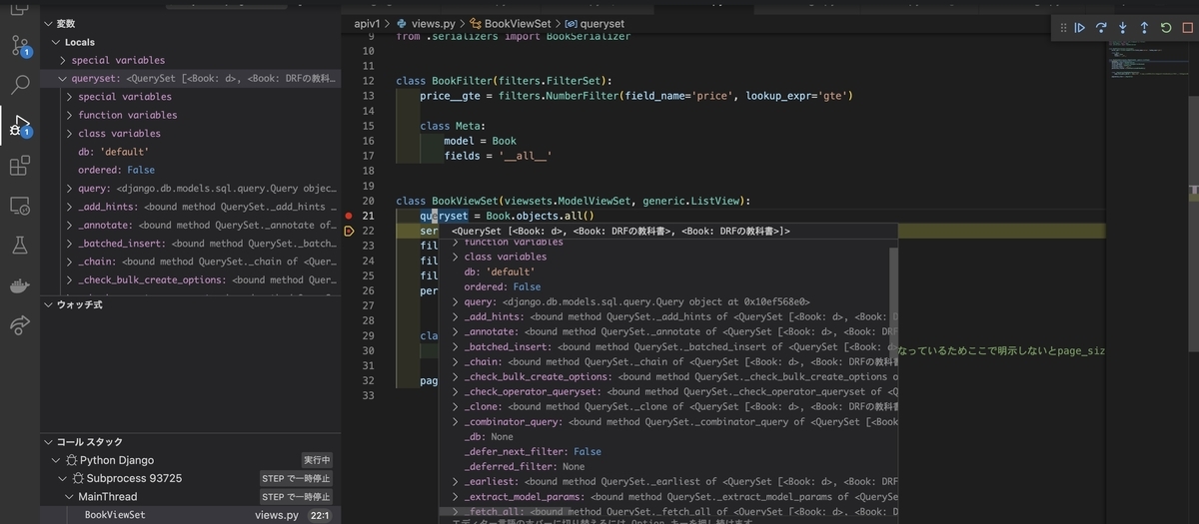Image resolution: width=1199 pixels, height=524 pixels.
Task: Open the Testing flask view
Action: 20,246
